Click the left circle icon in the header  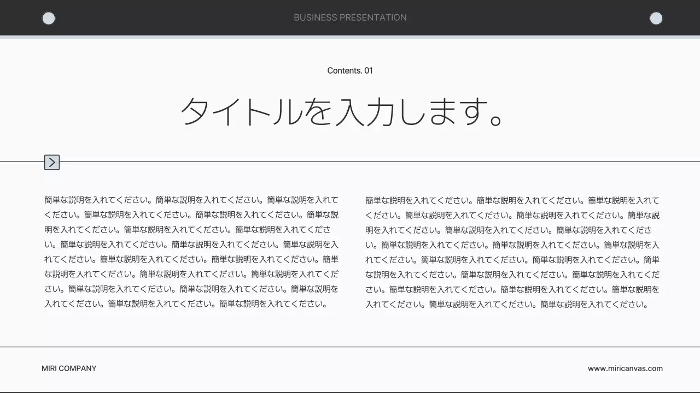click(x=49, y=18)
